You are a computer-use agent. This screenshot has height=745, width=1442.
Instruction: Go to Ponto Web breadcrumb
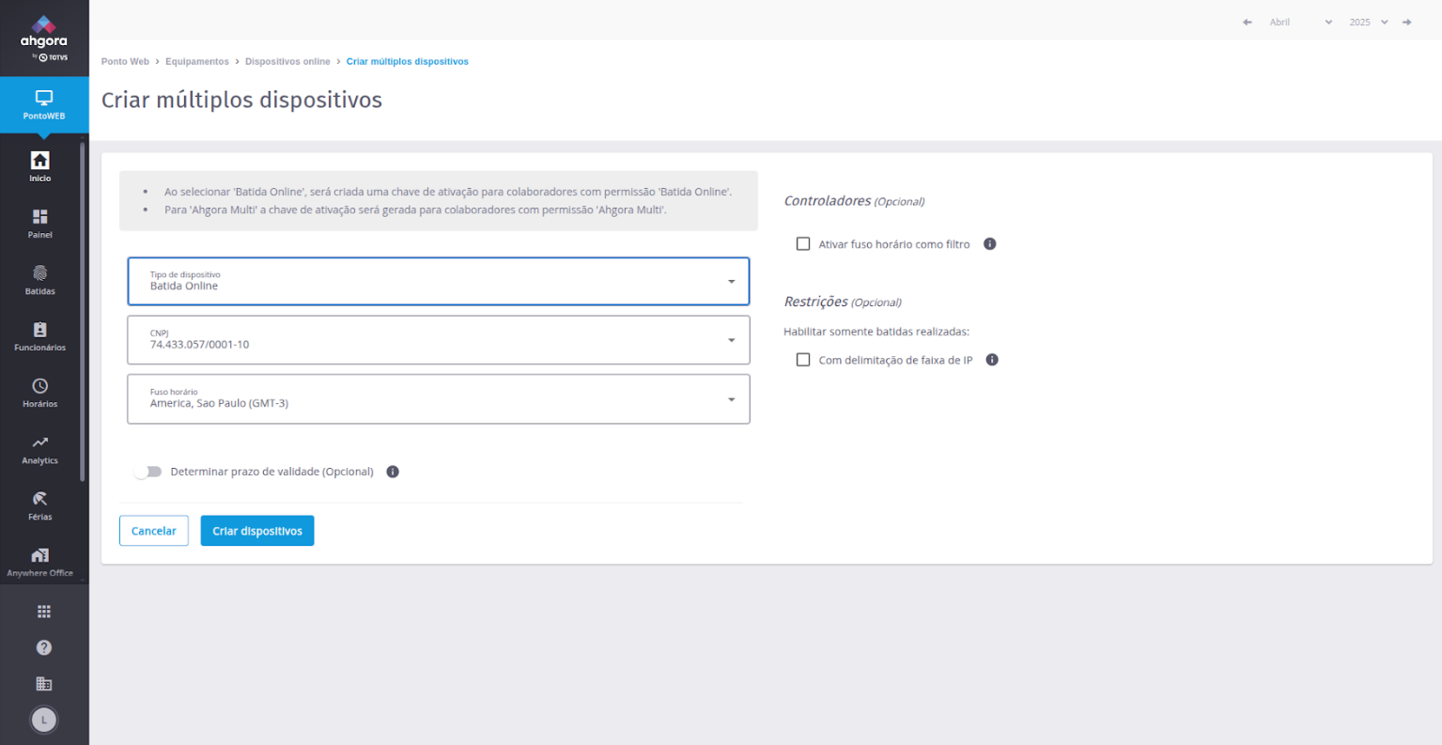(x=125, y=62)
